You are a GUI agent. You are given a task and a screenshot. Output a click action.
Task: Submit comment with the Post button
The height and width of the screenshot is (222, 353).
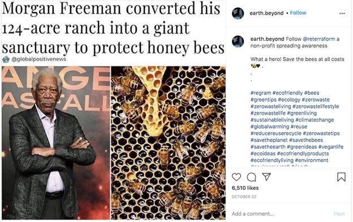point(339,214)
